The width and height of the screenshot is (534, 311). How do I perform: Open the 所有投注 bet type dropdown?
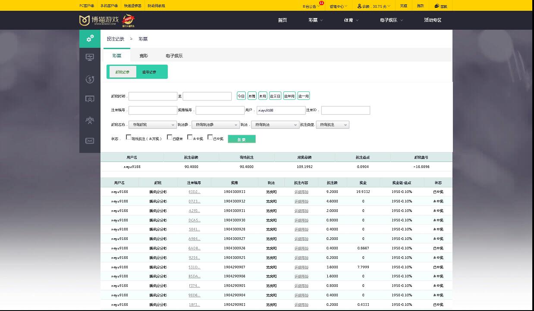tap(333, 124)
